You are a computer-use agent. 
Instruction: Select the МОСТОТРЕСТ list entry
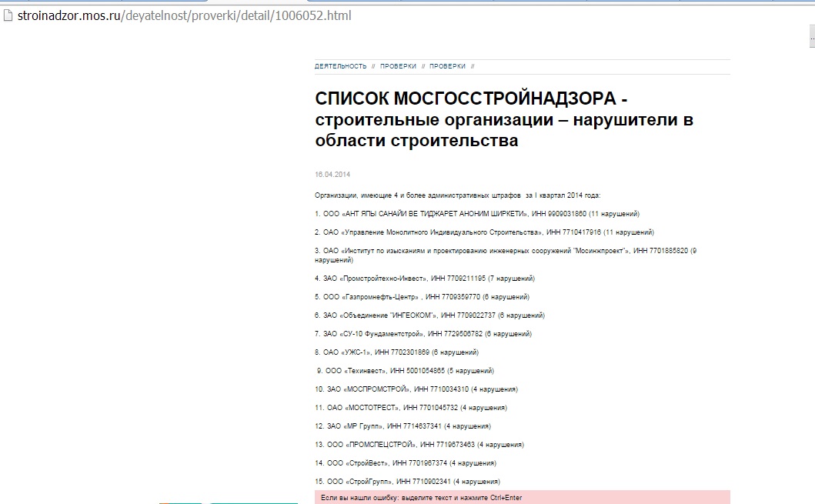(410, 408)
